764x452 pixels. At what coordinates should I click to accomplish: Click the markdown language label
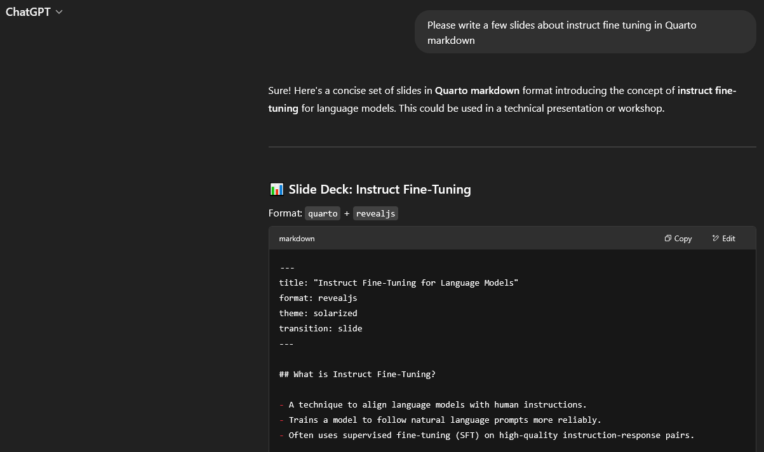[x=297, y=239]
